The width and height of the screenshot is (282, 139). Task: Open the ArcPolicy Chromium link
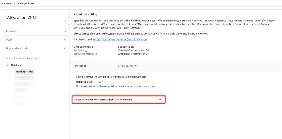[79, 50]
